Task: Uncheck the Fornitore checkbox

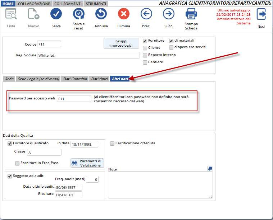Action: (145, 41)
